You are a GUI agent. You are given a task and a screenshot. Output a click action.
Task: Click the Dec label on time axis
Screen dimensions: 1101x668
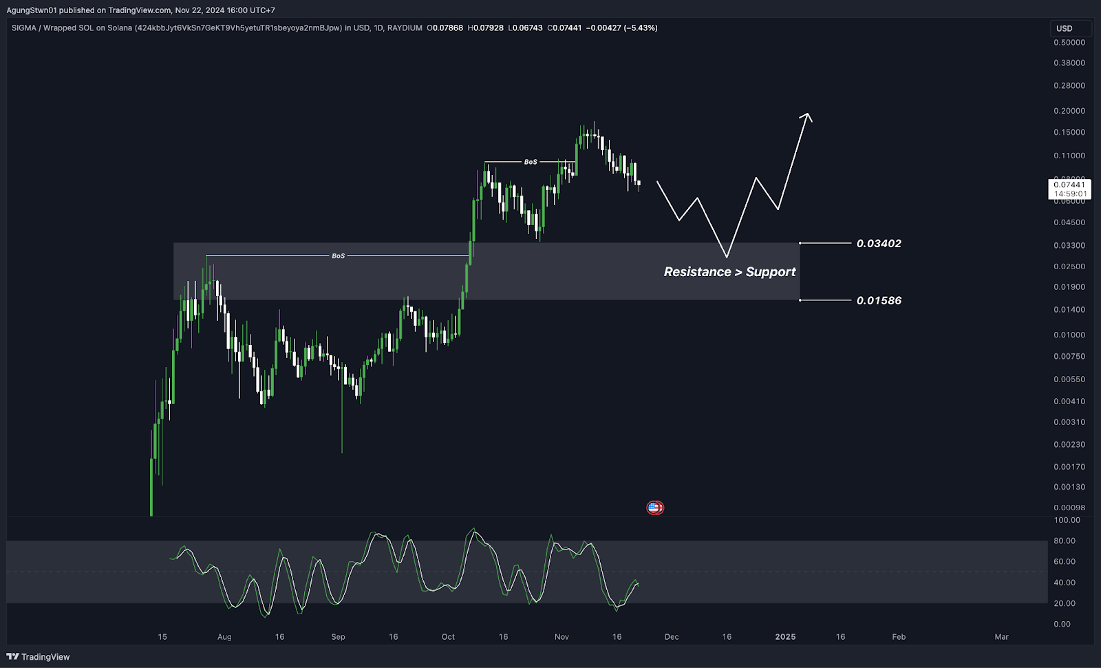(672, 637)
